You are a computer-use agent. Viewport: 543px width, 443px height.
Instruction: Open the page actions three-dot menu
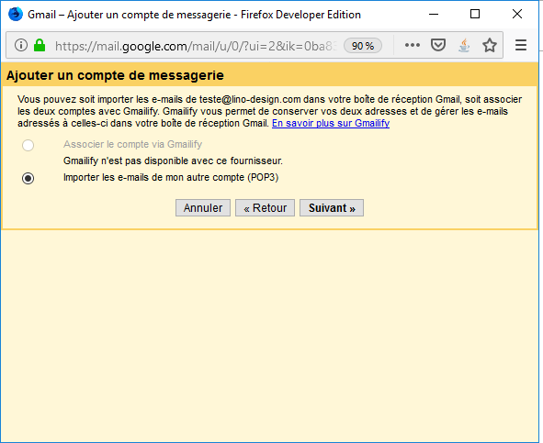click(413, 45)
